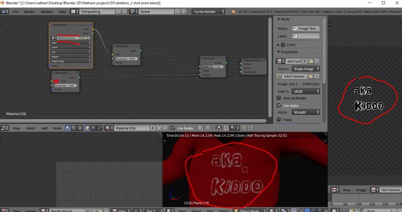The width and height of the screenshot is (402, 212).
Task: Toggle the pin node tree icon
Action: coord(200,128)
